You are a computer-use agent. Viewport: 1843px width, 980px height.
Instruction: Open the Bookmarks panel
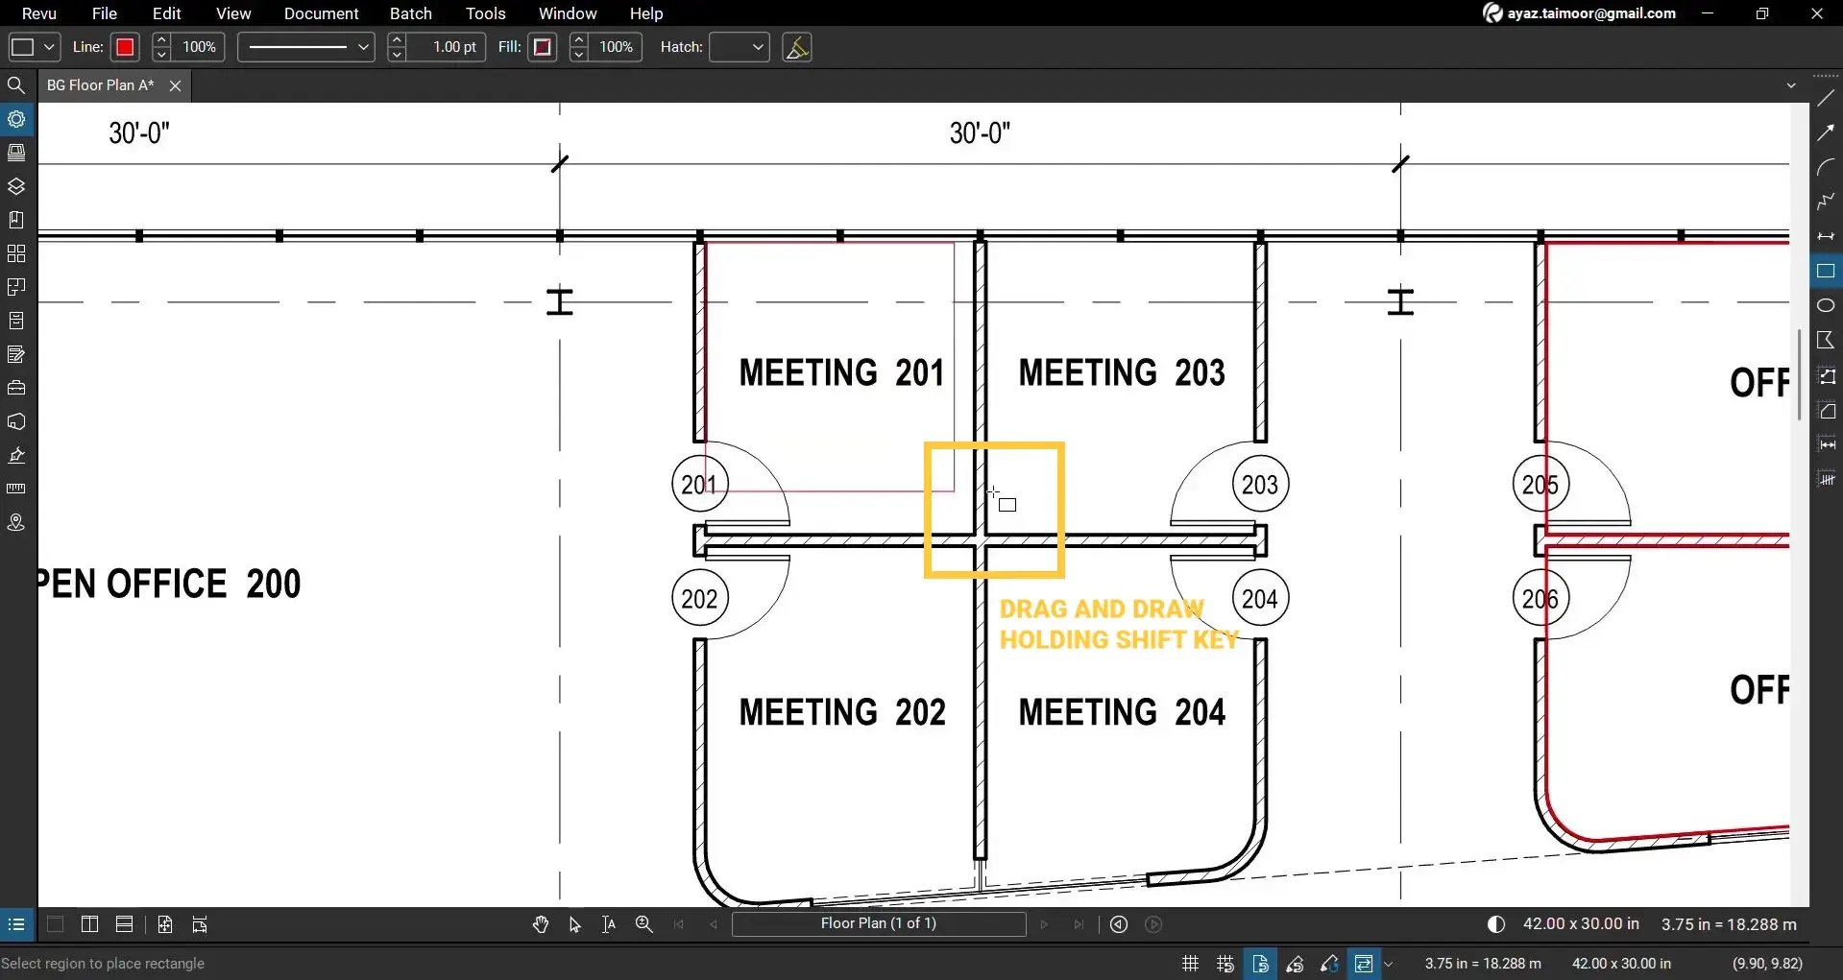coord(16,220)
